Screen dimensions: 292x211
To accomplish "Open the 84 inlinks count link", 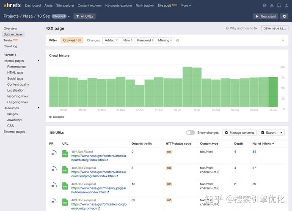I will (254, 152).
